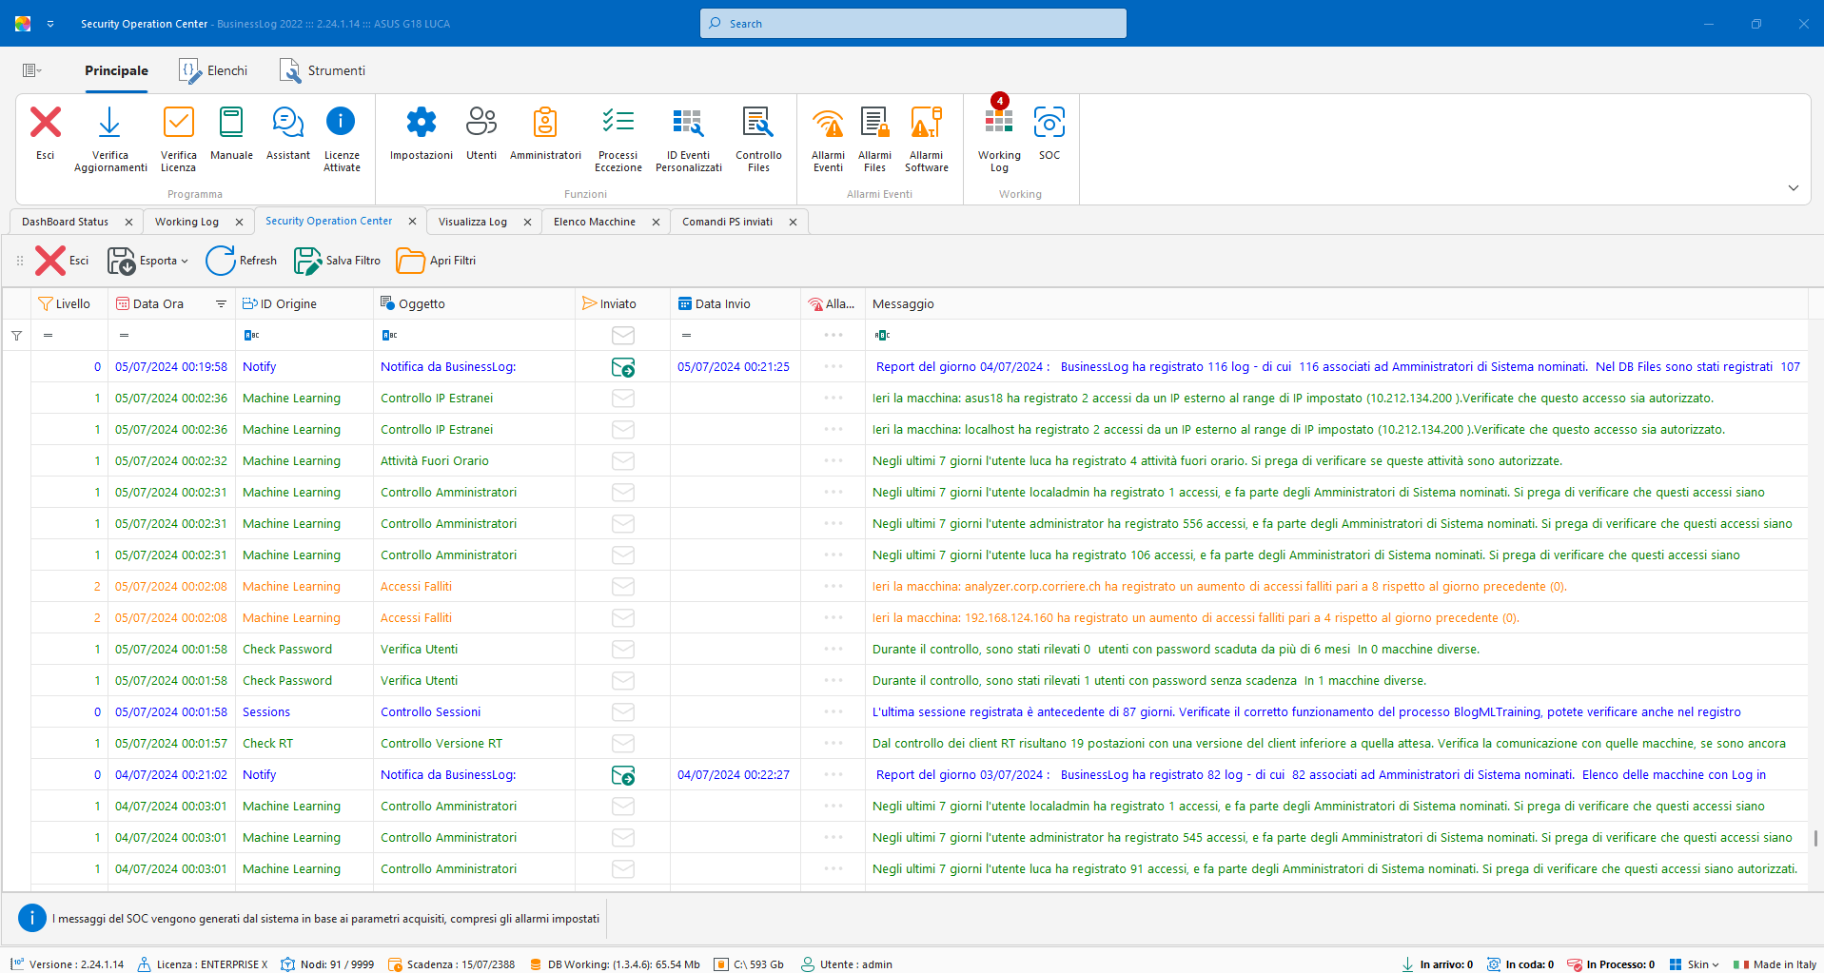Screen dimensions: 1824x973
Task: Close the Security Operation Center tab
Action: [412, 221]
